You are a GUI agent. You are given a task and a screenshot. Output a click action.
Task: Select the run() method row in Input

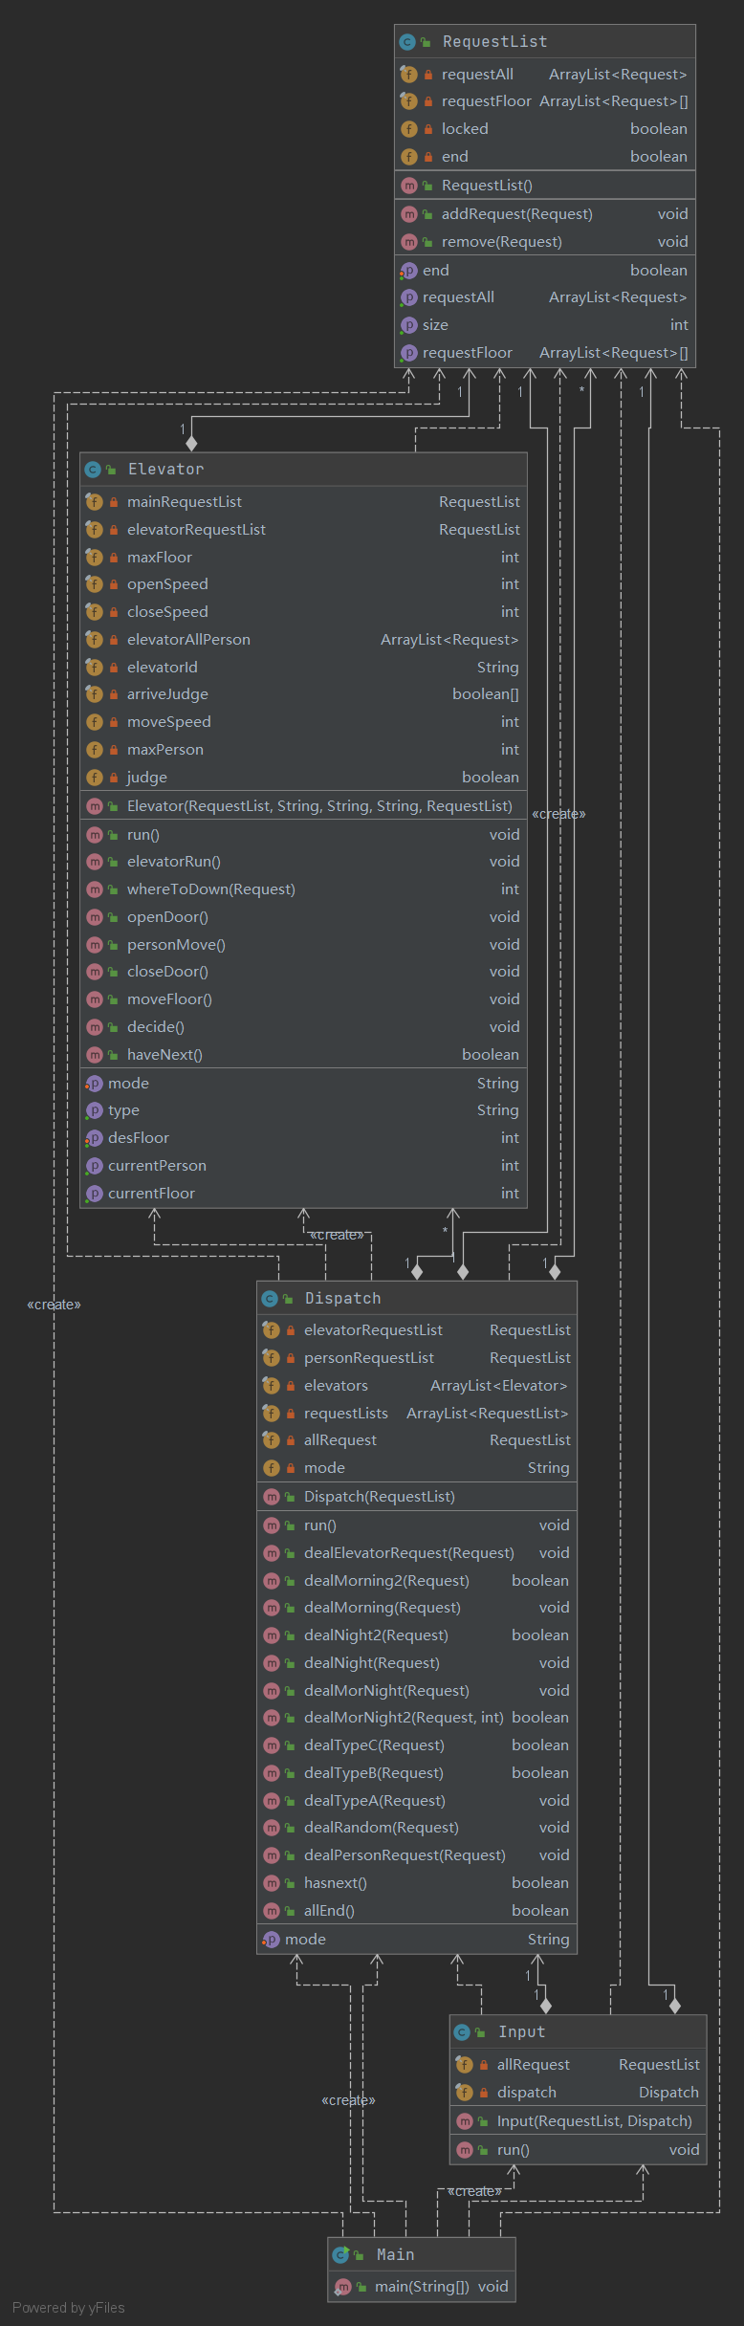(579, 2150)
